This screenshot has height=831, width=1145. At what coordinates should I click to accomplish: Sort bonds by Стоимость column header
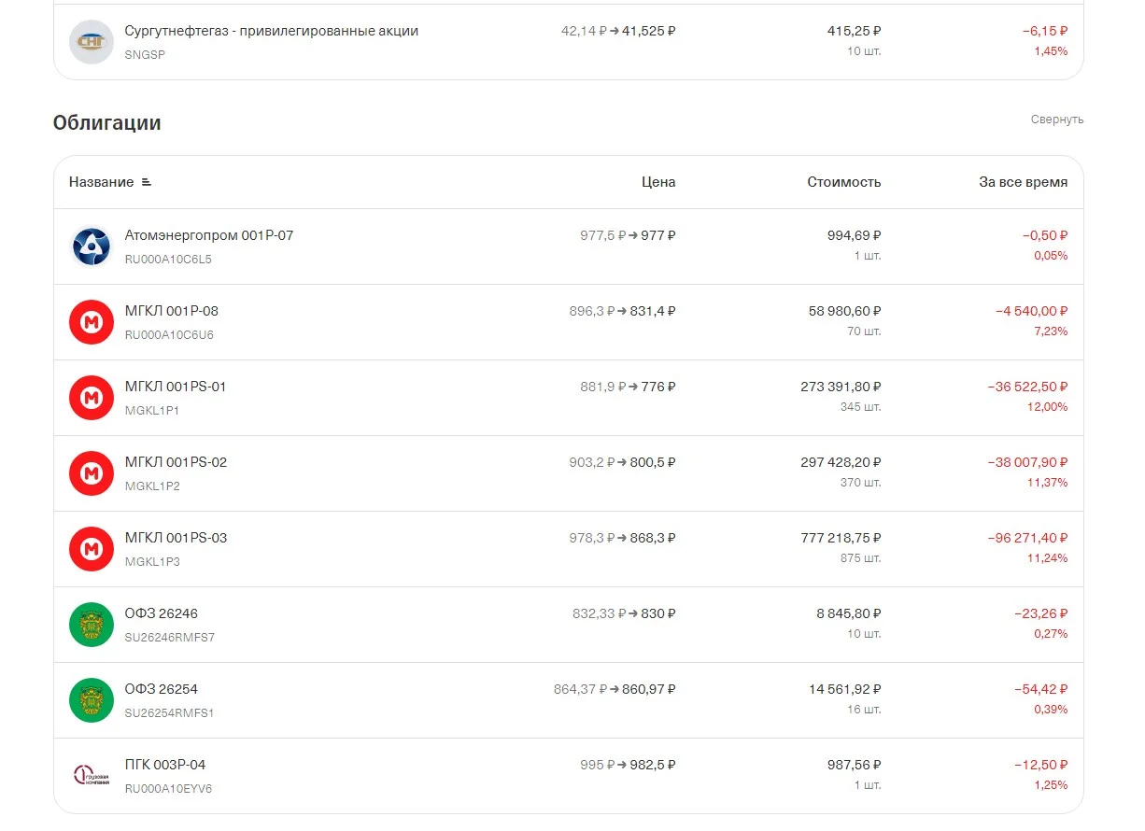point(844,182)
